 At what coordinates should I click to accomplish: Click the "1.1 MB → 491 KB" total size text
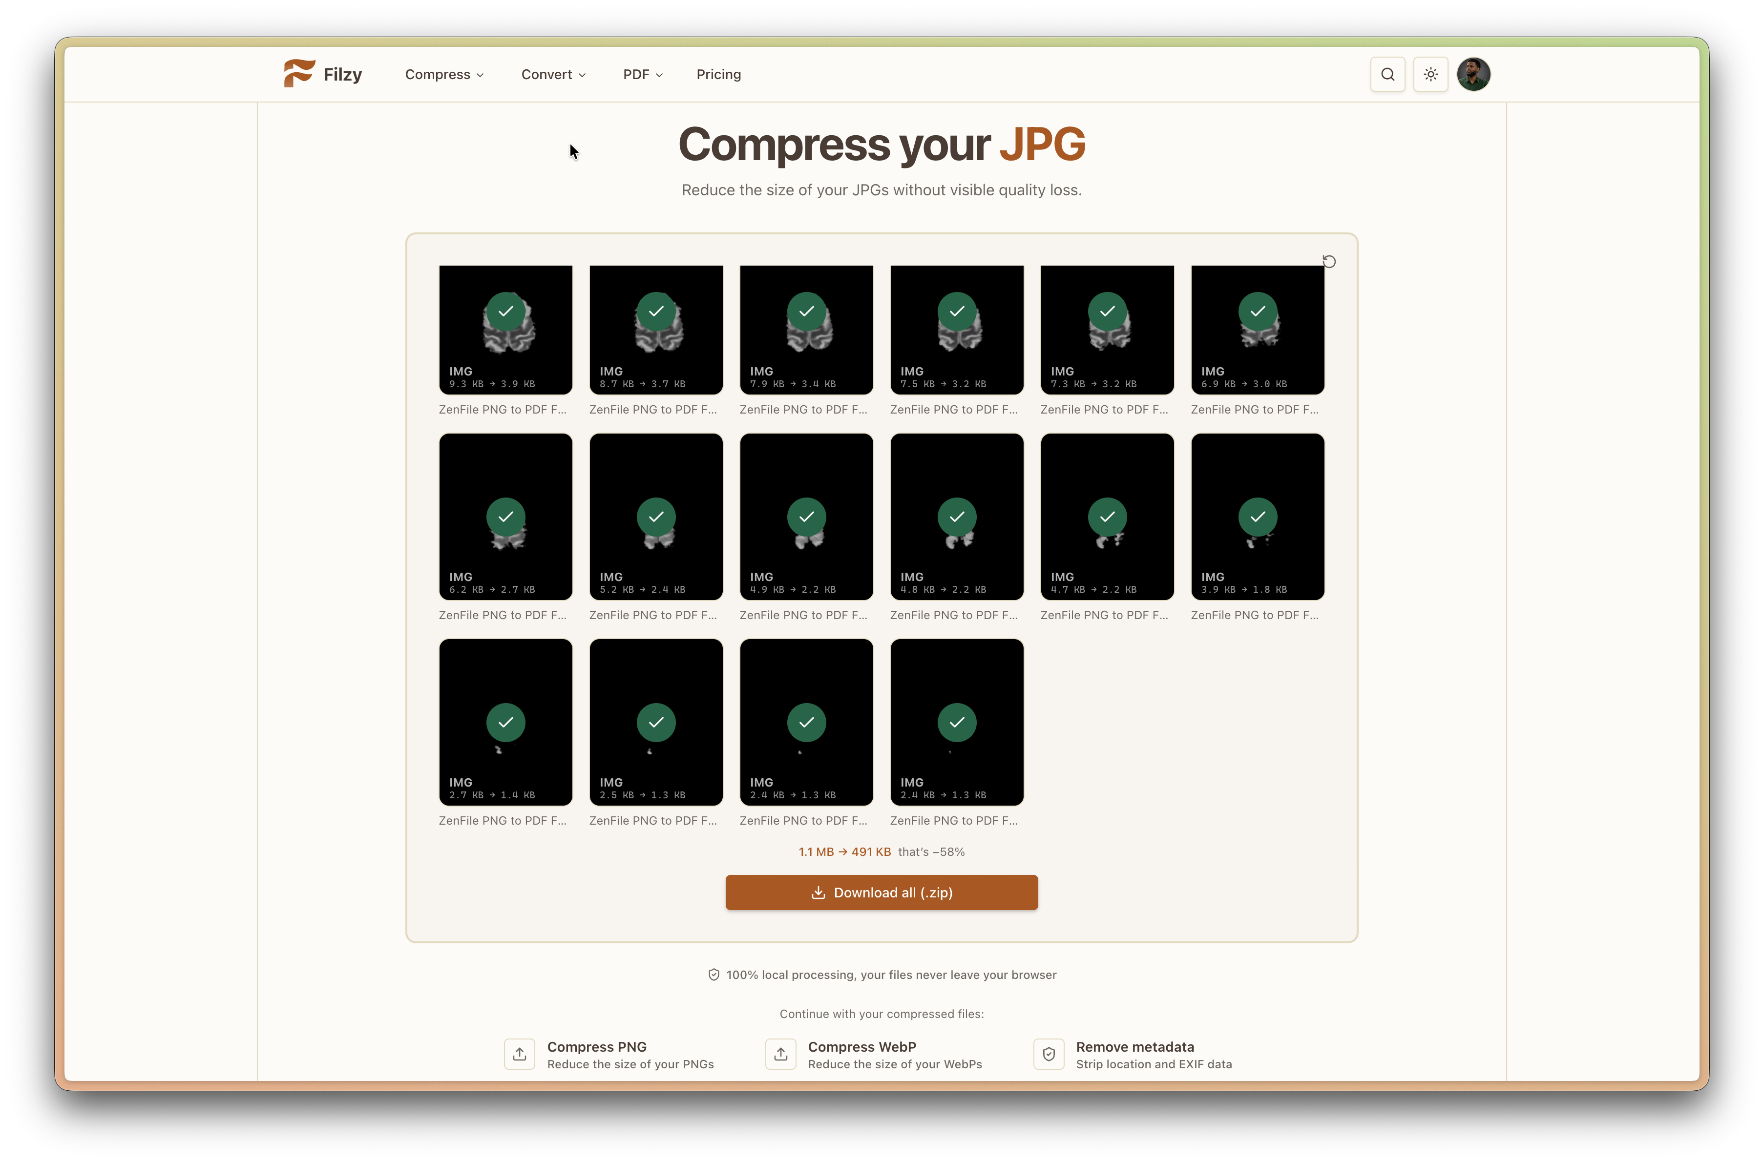coord(844,851)
